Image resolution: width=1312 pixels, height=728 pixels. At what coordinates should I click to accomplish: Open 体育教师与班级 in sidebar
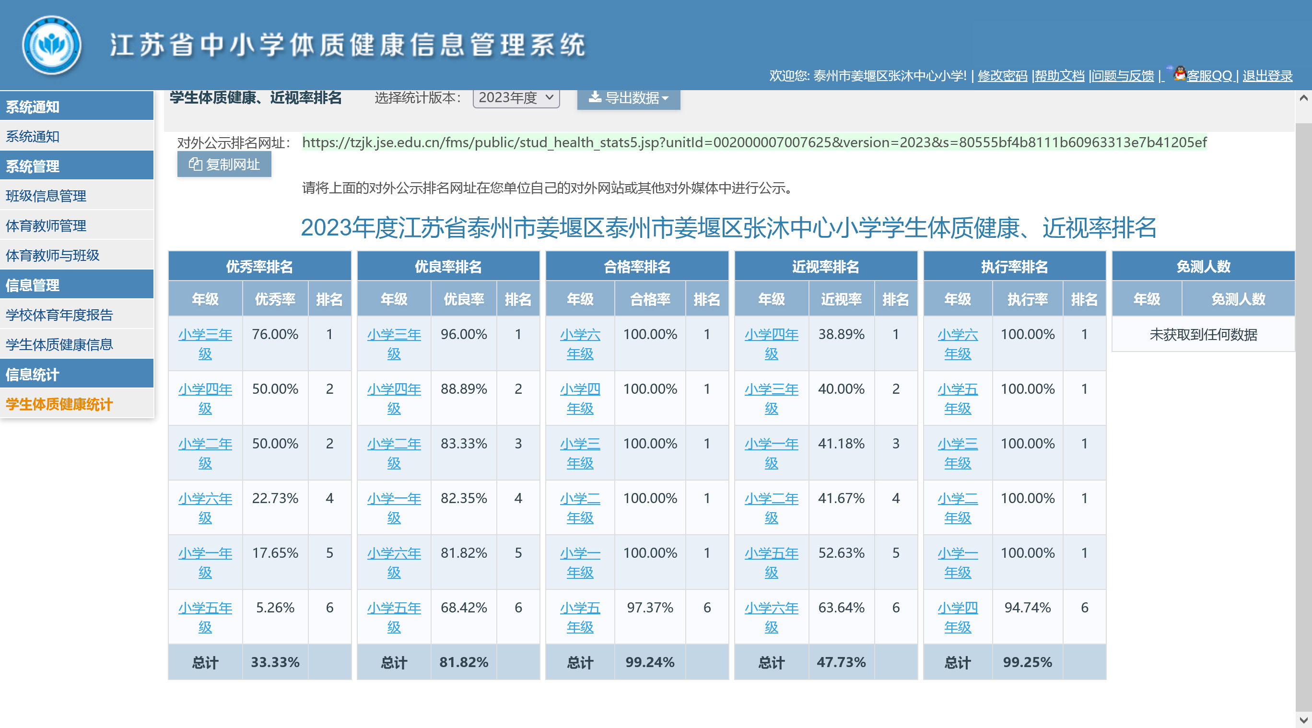[x=76, y=255]
